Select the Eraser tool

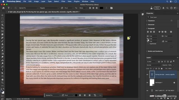2,51
